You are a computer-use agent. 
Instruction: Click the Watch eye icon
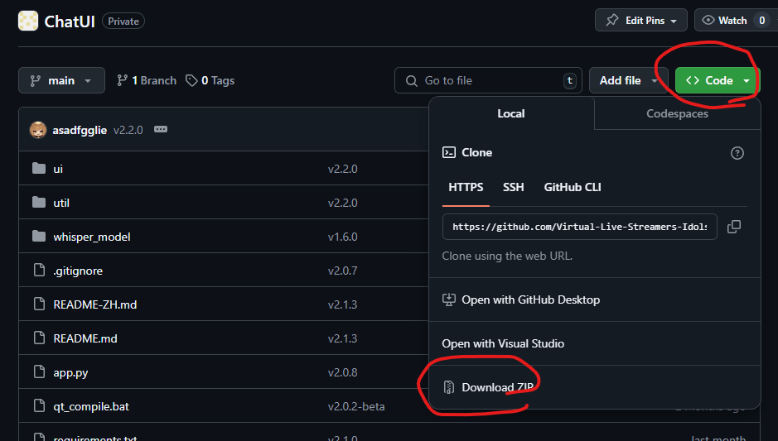pos(708,21)
